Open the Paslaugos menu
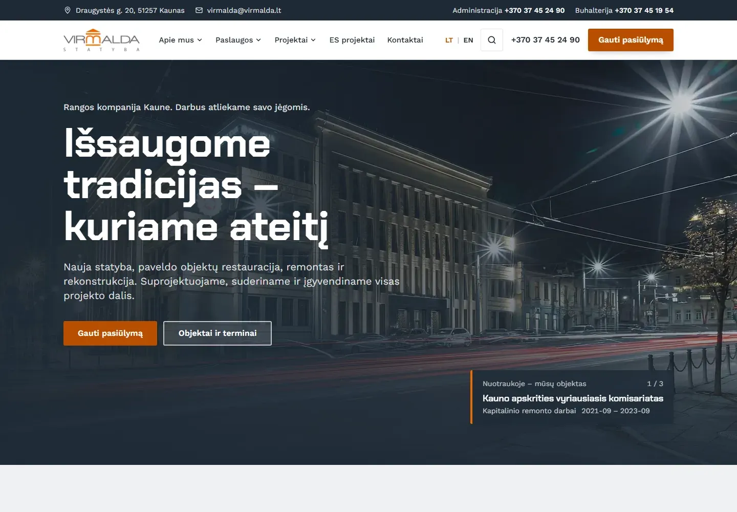Screen dimensions: 737x512 (x=239, y=40)
